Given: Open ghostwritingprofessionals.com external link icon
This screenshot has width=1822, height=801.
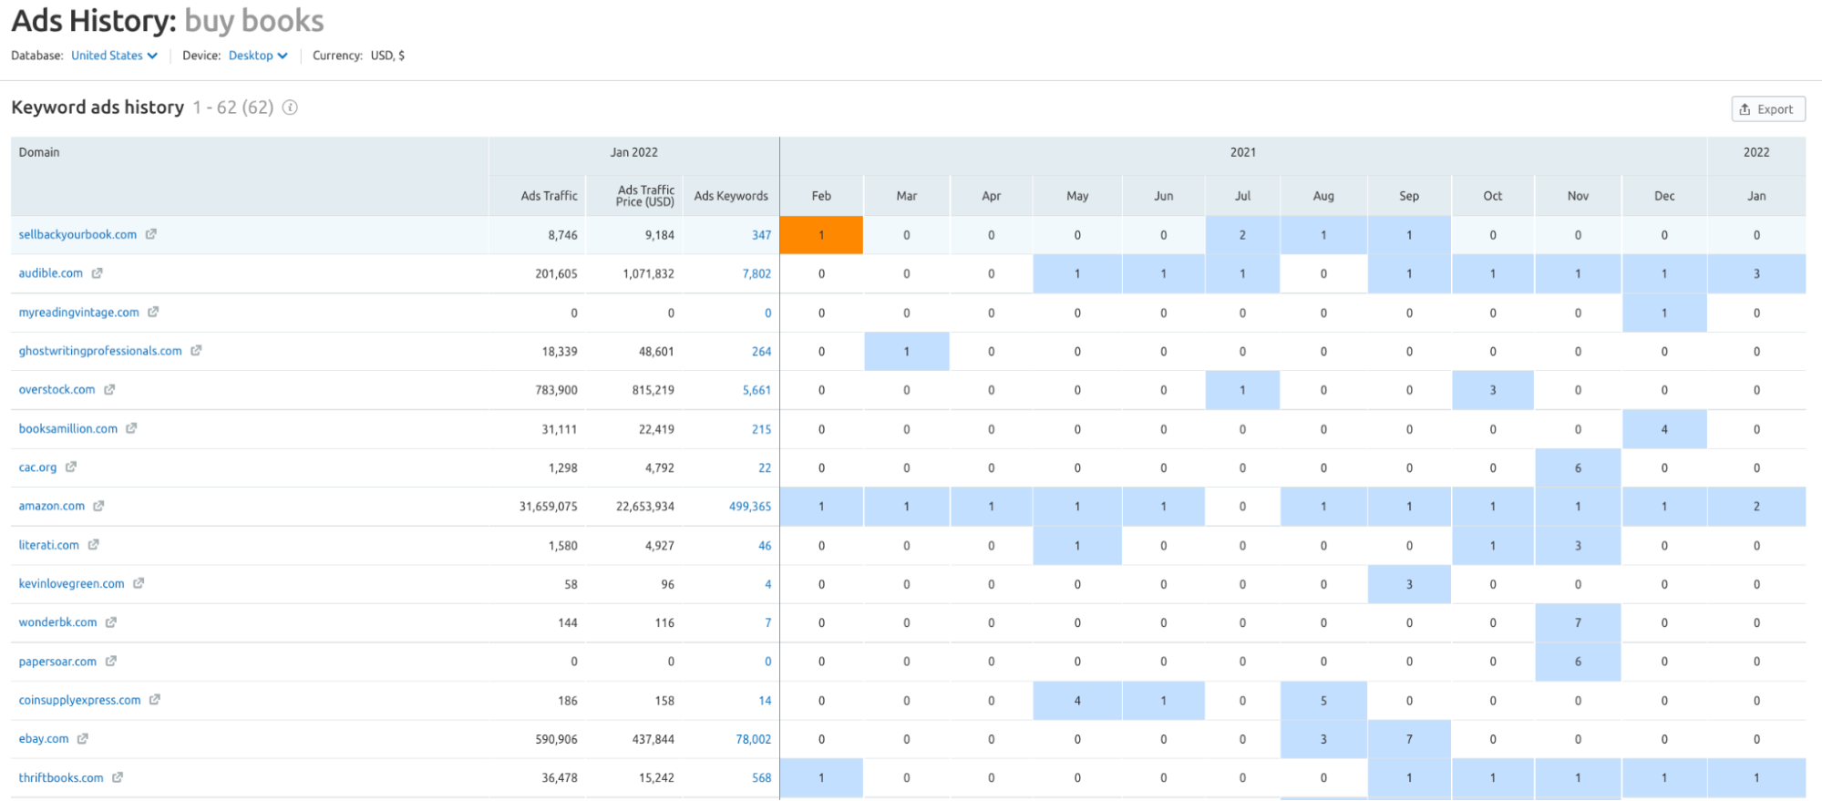Looking at the screenshot, I should tap(196, 351).
